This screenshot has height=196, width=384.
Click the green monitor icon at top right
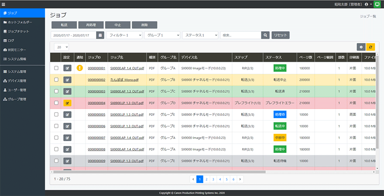click(x=377, y=4)
